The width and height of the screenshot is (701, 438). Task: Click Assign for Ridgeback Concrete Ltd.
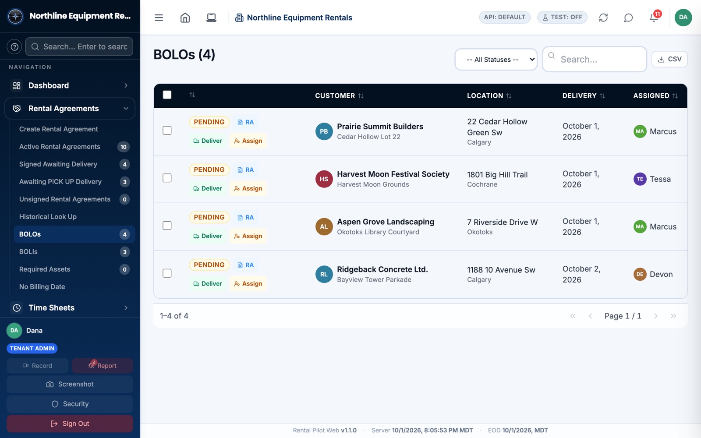click(x=248, y=284)
